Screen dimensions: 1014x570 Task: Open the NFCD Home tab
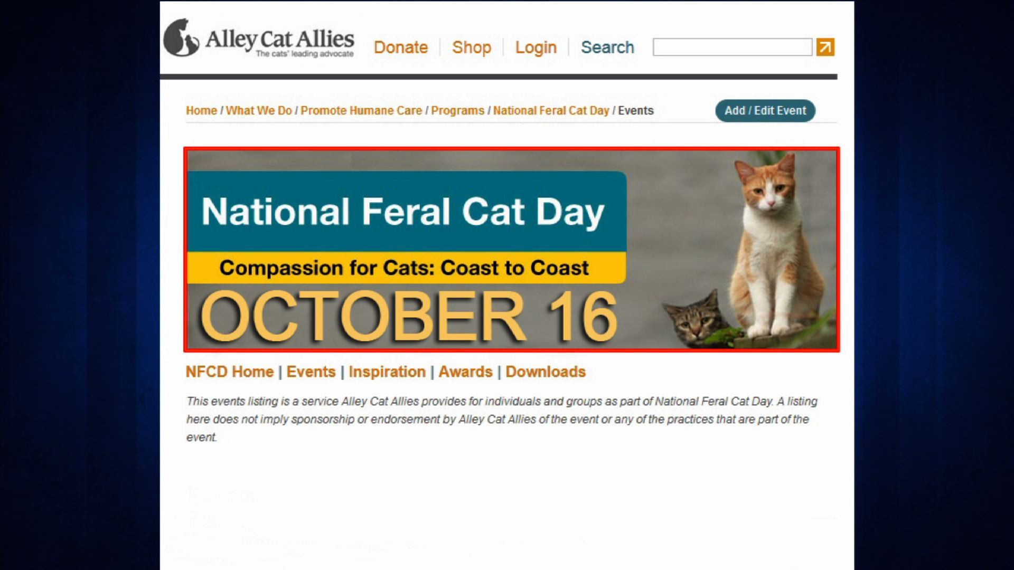(x=229, y=372)
